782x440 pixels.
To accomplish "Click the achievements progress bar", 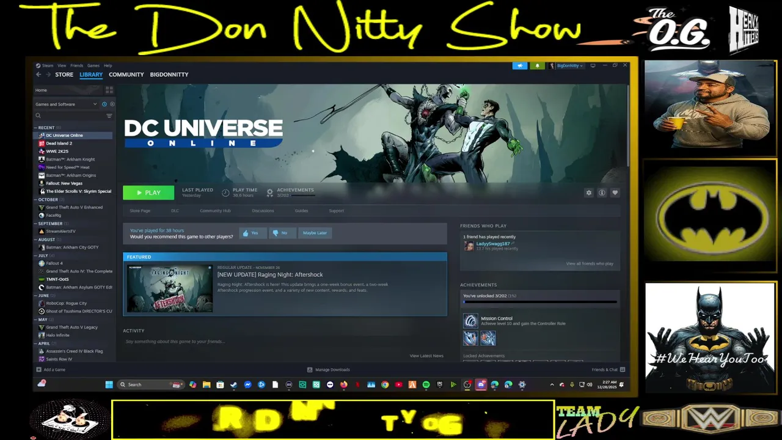I will 540,302.
